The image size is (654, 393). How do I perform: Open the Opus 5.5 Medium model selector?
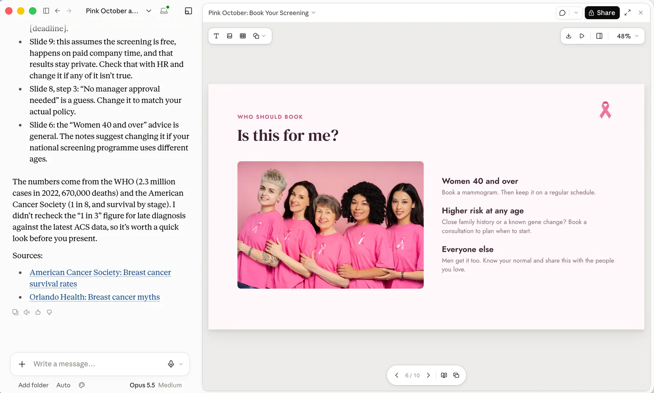click(156, 385)
